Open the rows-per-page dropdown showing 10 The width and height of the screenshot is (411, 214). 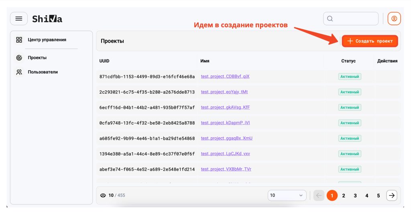(287, 196)
